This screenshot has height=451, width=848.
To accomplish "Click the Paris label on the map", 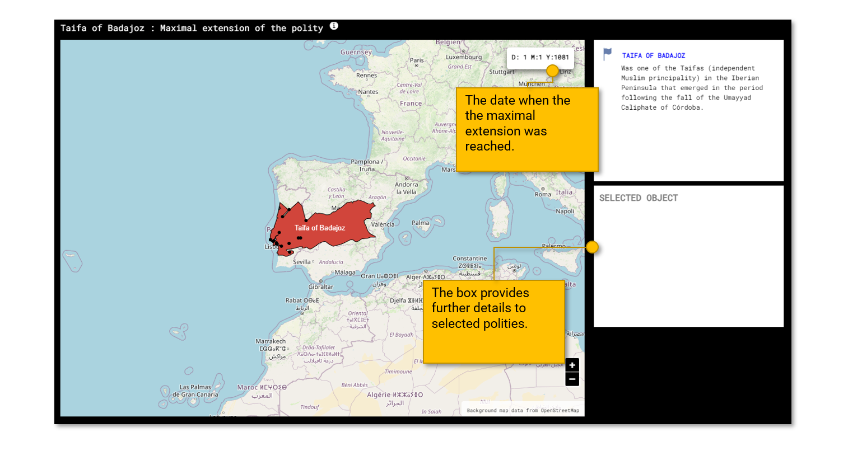I will pos(417,60).
